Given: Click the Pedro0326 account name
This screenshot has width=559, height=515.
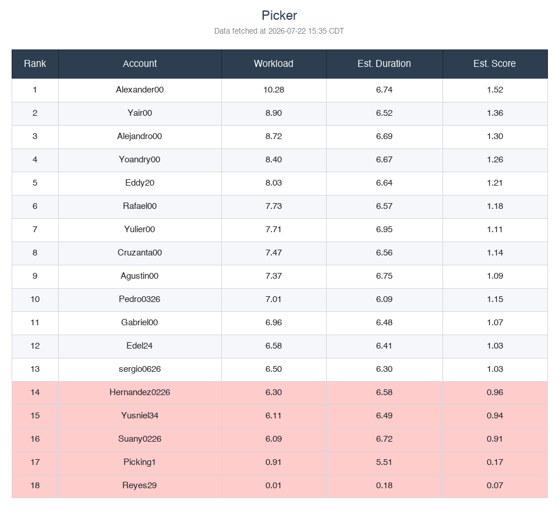Looking at the screenshot, I should click(x=140, y=299).
